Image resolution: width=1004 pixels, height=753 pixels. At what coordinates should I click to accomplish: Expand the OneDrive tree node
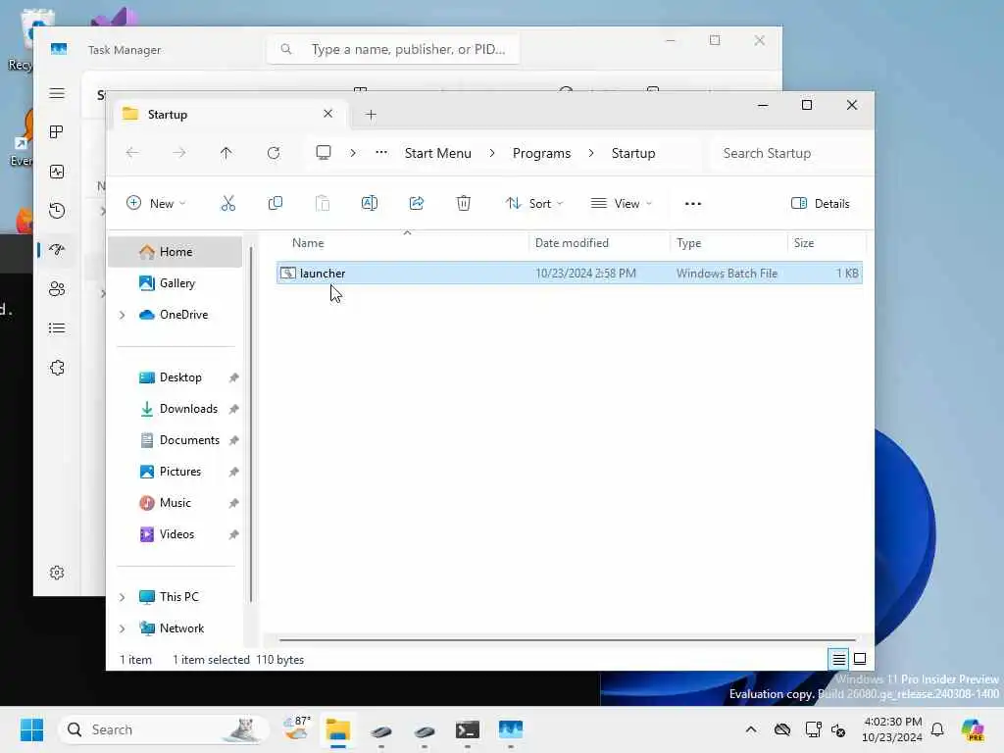click(x=123, y=315)
